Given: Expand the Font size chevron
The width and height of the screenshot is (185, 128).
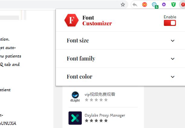Looking at the screenshot, I should click(173, 41).
